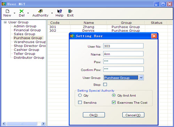174x127 pixels.
Task: Select Financial Group in the tree
Action: pos(27,30)
